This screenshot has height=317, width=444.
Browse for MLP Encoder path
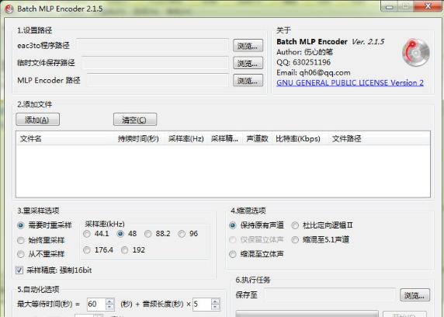click(248, 80)
